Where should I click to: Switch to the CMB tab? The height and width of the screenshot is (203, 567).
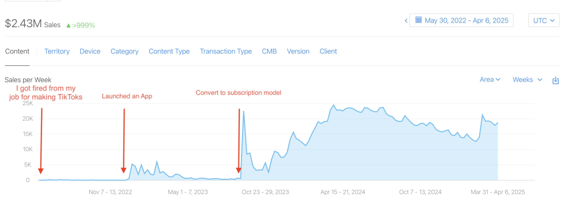[269, 51]
